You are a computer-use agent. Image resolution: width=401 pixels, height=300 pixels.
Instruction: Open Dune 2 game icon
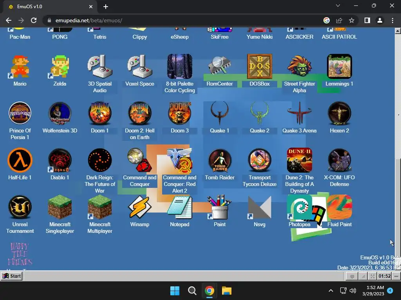300,161
